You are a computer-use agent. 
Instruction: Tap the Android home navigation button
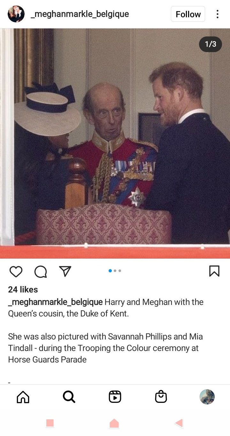(x=114, y=423)
